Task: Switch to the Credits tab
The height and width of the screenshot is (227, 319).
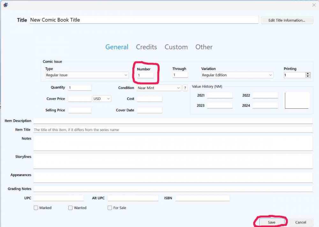Action: (146, 47)
